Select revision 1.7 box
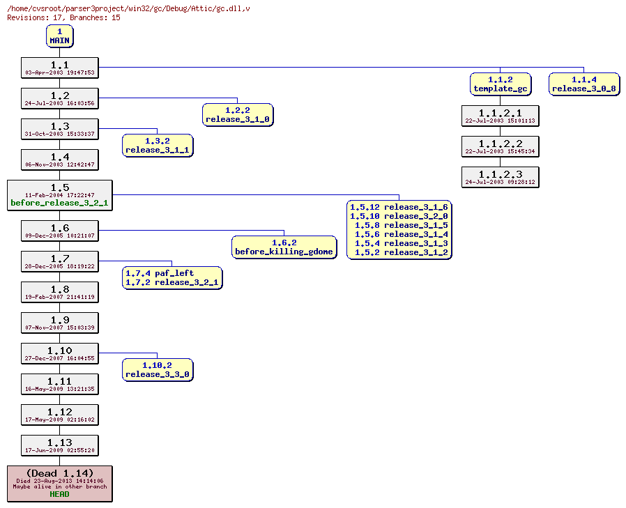The image size is (626, 508). point(59,262)
